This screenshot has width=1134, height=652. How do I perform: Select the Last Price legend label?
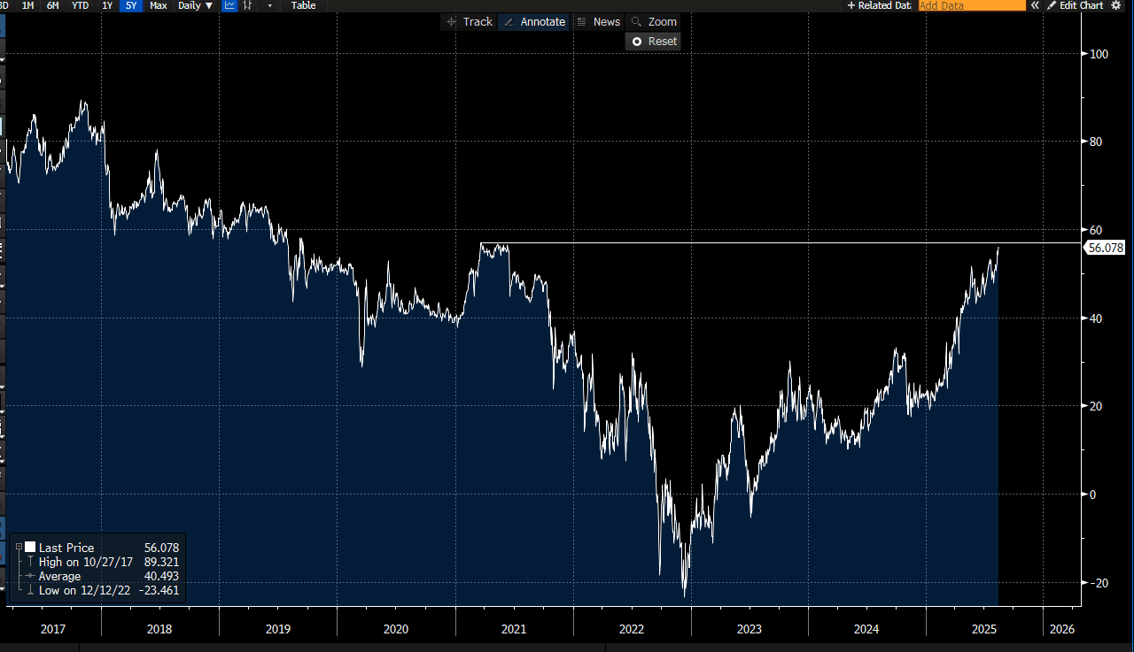pyautogui.click(x=66, y=548)
